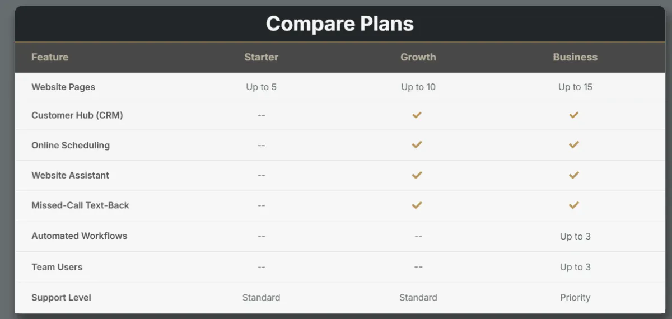Click the Business checkmark for Online Scheduling
672x319 pixels.
point(573,144)
